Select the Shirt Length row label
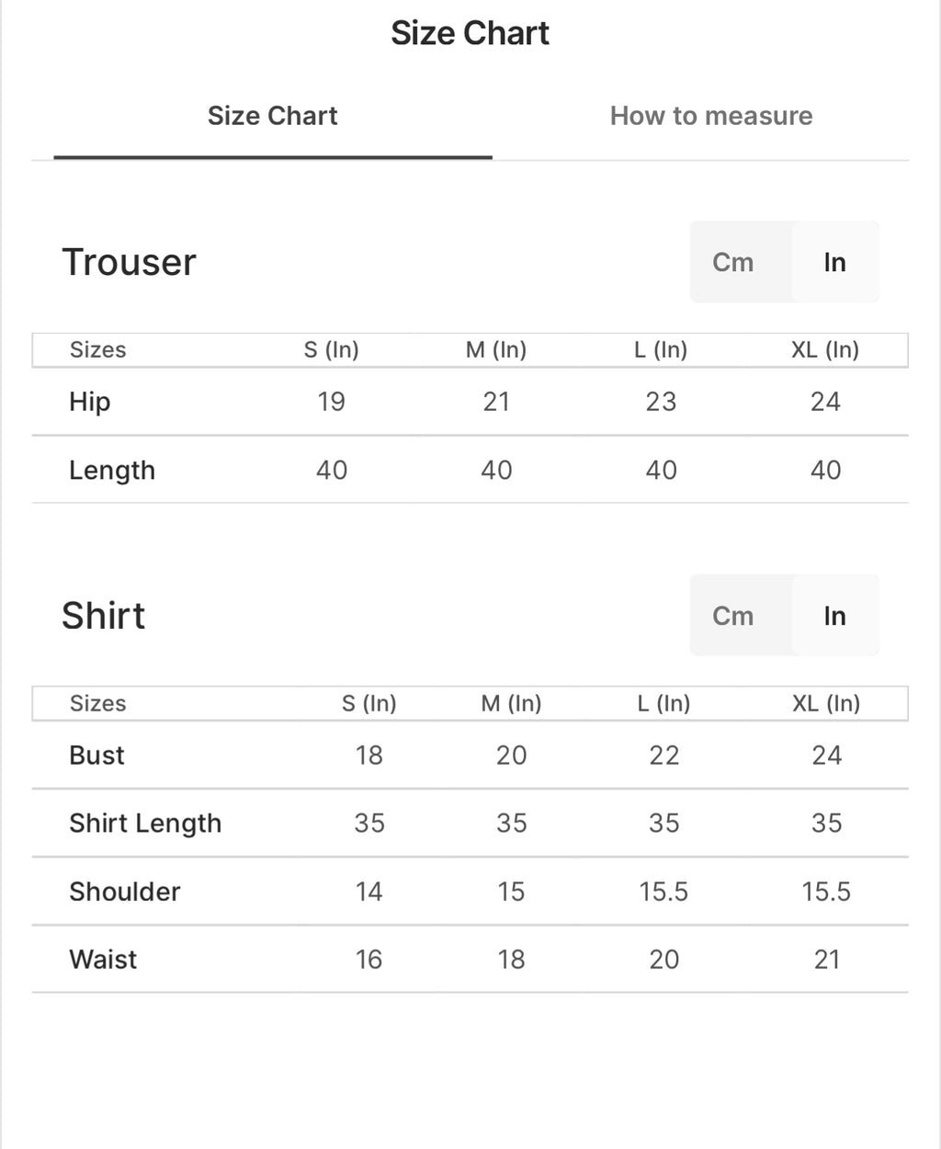This screenshot has width=941, height=1149. point(145,823)
